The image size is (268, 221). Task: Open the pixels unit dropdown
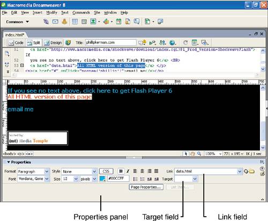pos(94,179)
